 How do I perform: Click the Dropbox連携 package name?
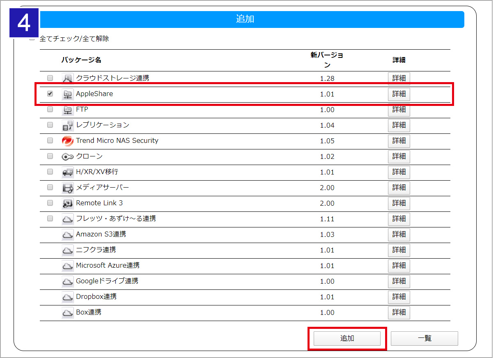coord(96,296)
